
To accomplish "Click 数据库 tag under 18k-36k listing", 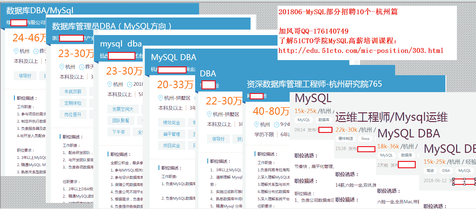I will click(x=407, y=155).
